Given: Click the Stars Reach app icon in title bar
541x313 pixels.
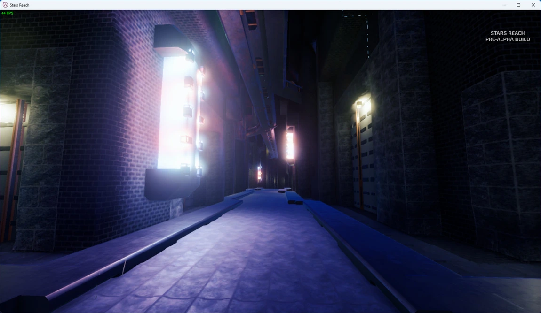Looking at the screenshot, I should (x=5, y=5).
